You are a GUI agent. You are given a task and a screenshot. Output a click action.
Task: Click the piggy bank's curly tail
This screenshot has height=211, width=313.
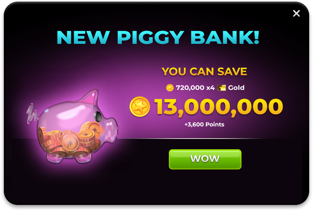(x=32, y=114)
